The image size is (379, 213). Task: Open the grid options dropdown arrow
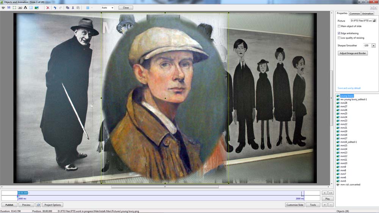tap(92, 8)
